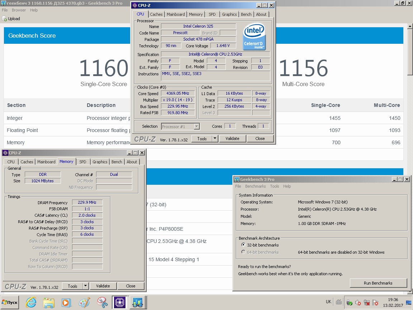Image resolution: width=413 pixels, height=310 pixels.
Task: Click the Intel Celeron D logo
Action: point(254,37)
